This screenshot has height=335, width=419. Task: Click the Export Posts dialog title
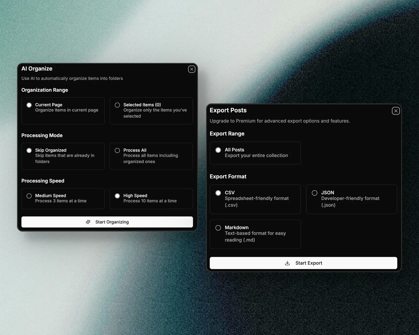point(228,110)
